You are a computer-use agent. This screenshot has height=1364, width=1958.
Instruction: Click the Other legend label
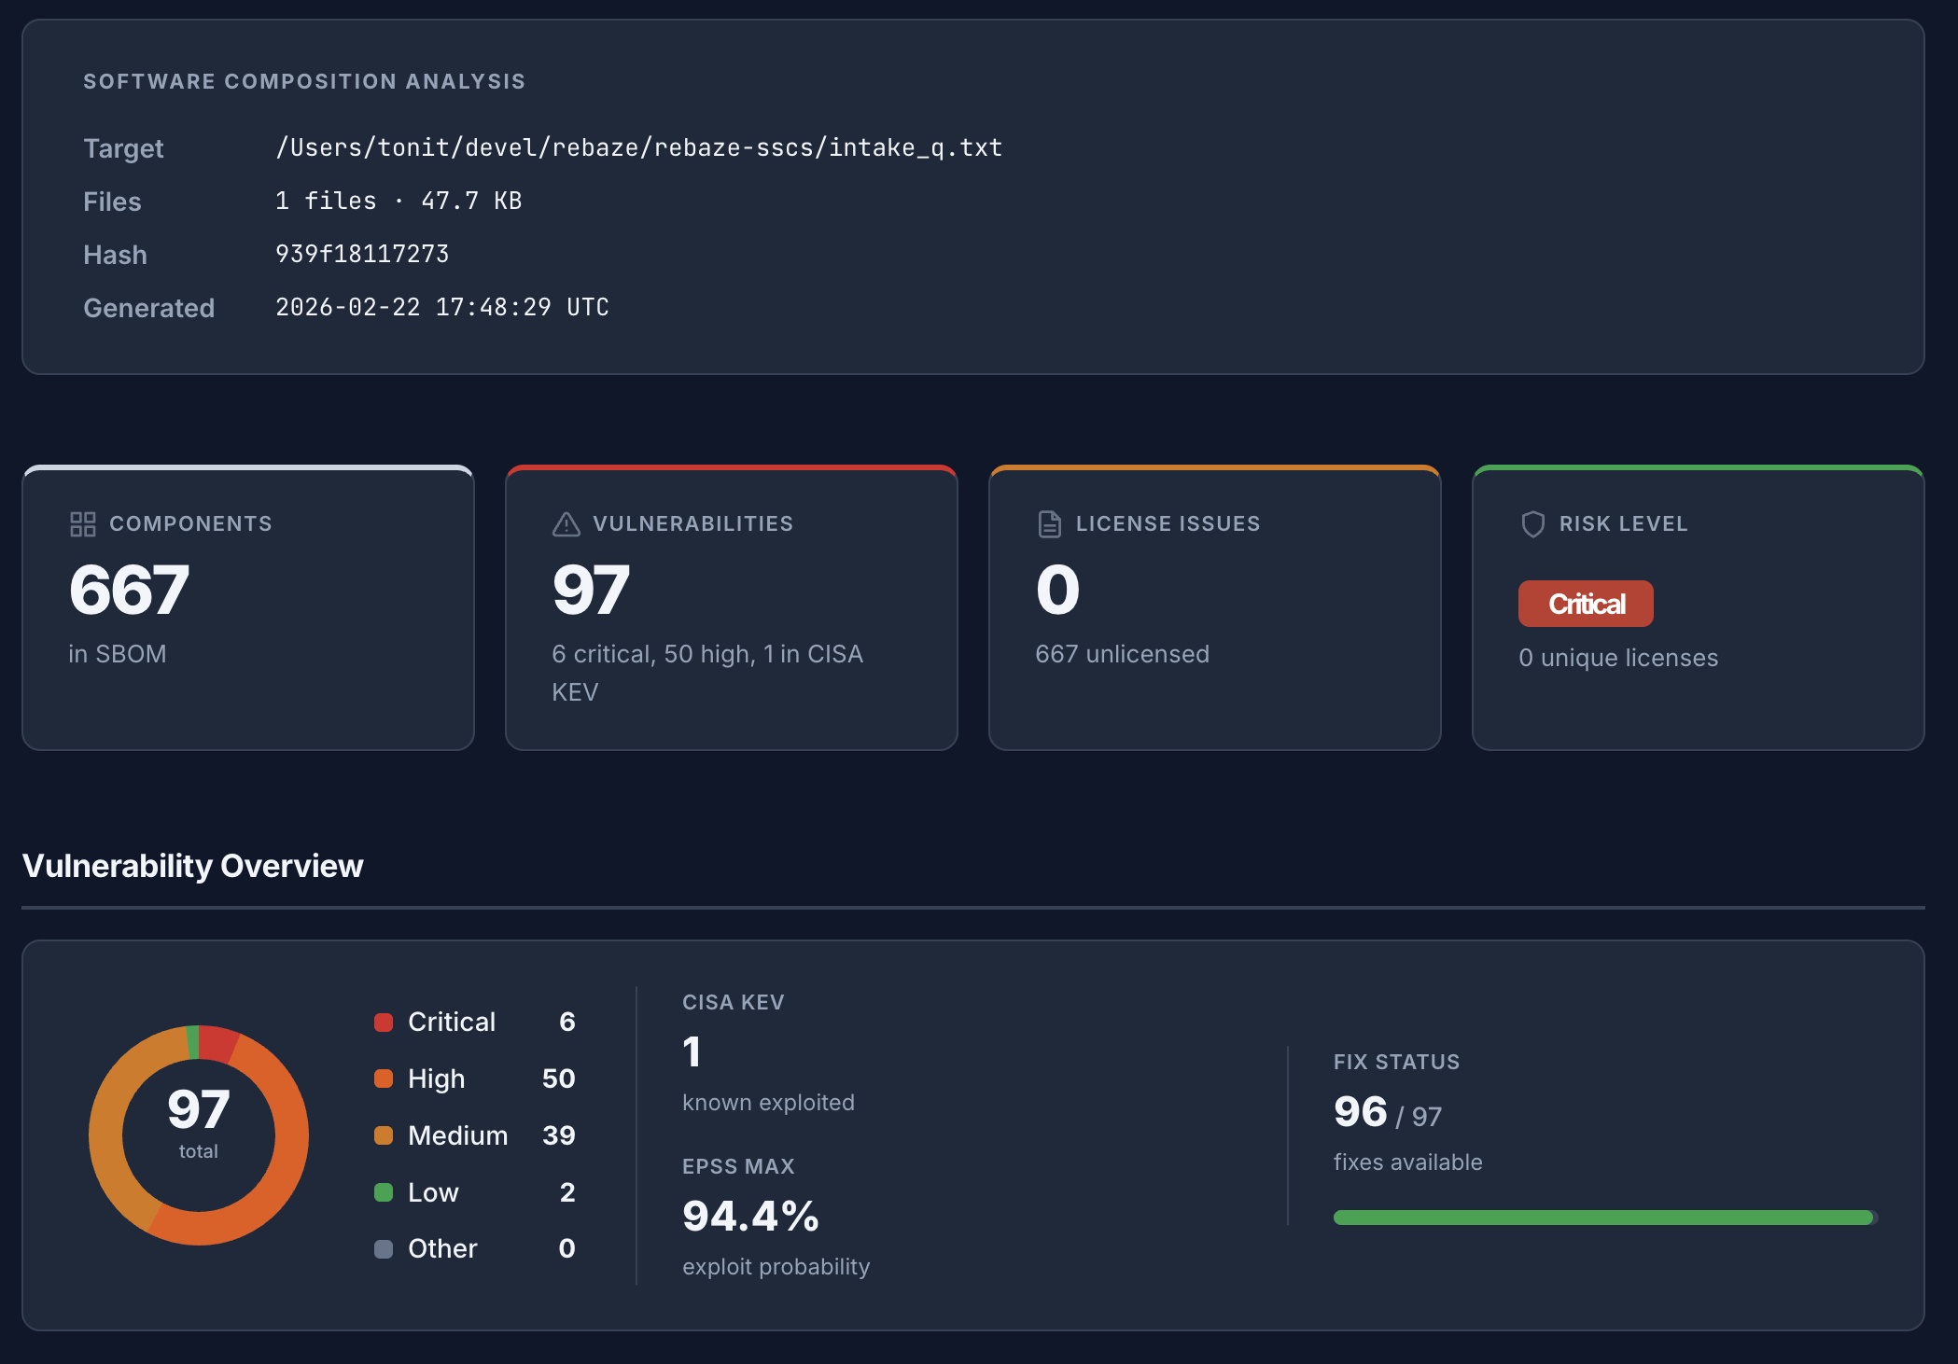tap(442, 1248)
